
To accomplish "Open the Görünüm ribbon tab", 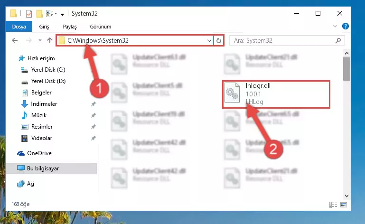I will pos(101,27).
